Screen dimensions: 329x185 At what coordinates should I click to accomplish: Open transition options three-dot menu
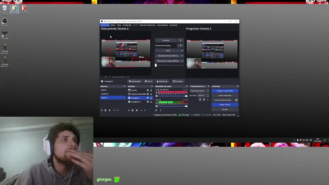[x=180, y=40]
